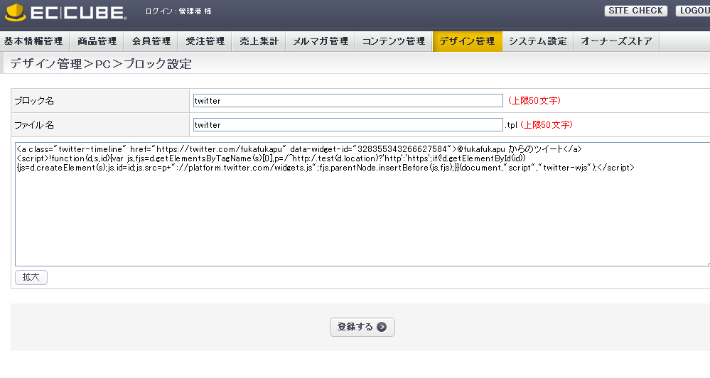This screenshot has width=710, height=378.
Task: Open 売上集計 menu
Action: (259, 41)
